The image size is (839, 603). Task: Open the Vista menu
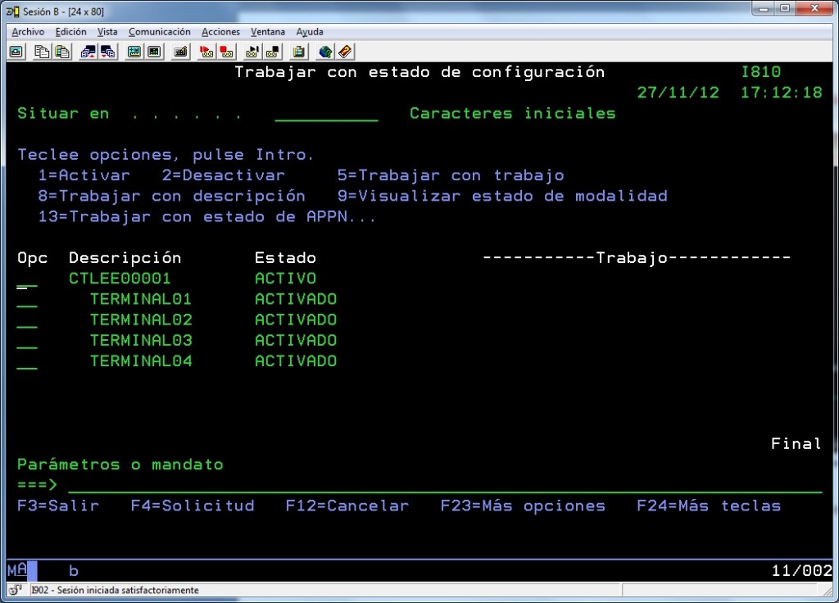(x=107, y=32)
